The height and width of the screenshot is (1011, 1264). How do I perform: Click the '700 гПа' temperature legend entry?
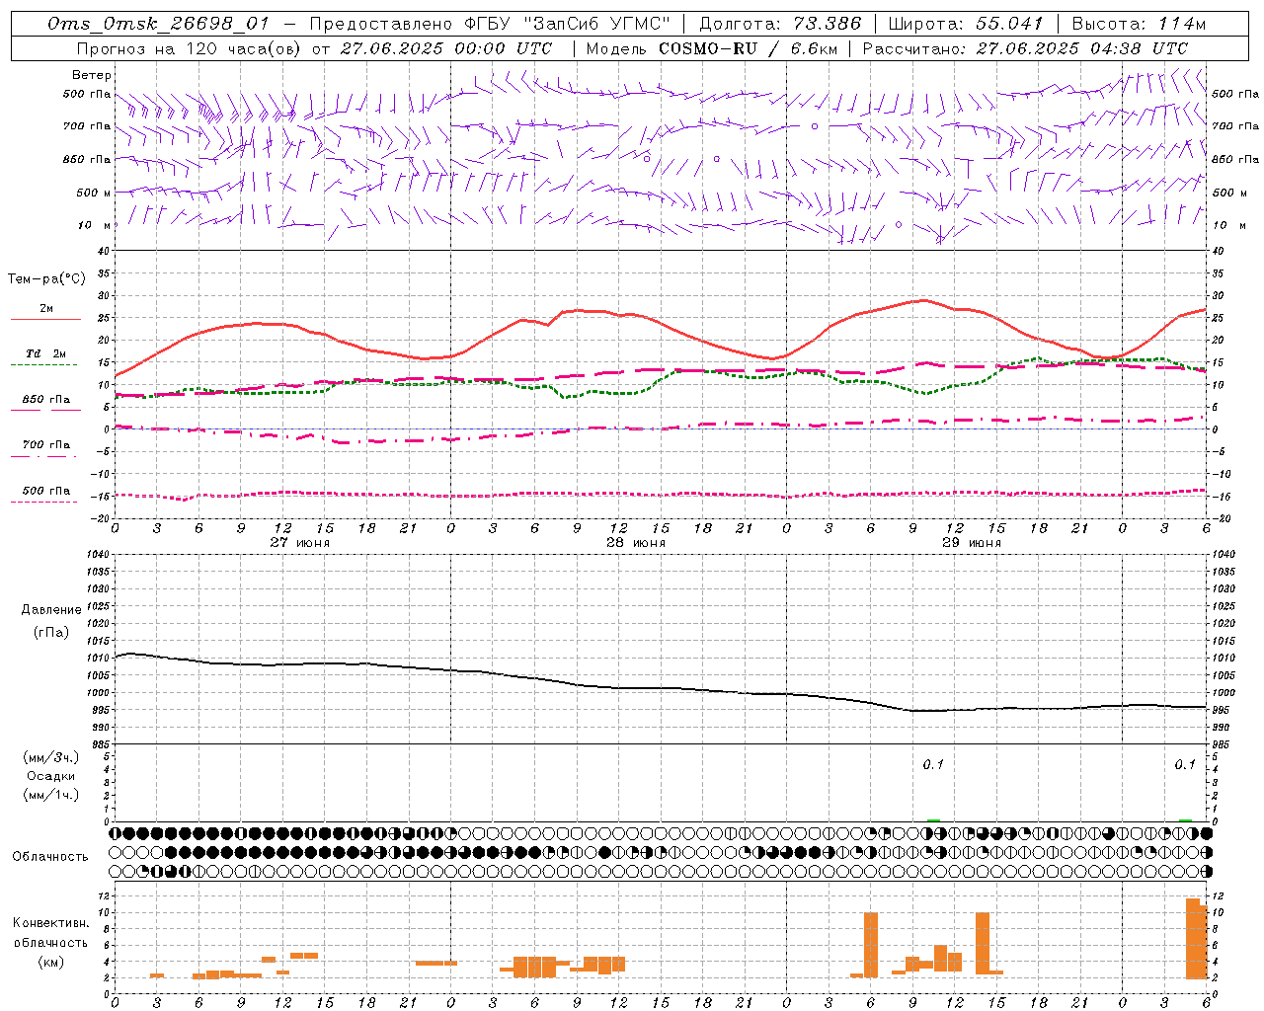46,445
